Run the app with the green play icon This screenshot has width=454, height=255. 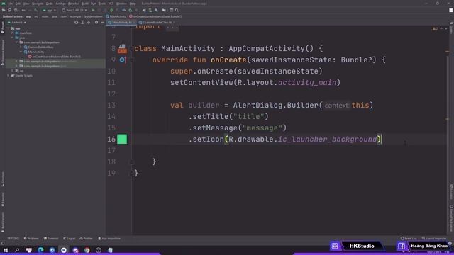point(93,10)
